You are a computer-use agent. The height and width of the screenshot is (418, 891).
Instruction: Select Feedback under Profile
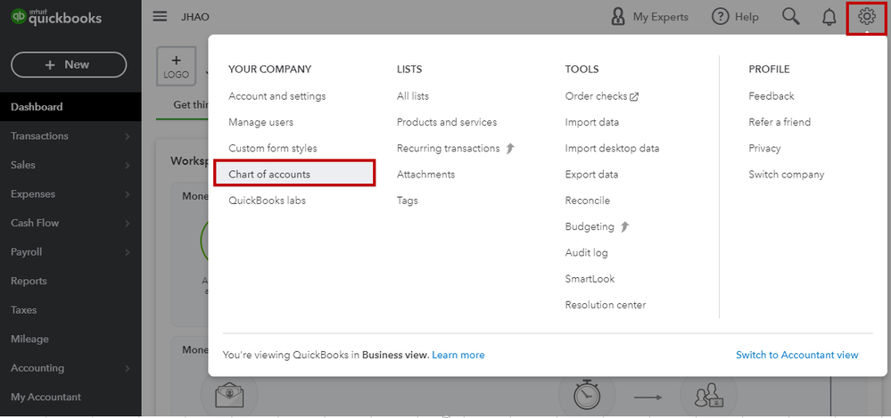[771, 96]
